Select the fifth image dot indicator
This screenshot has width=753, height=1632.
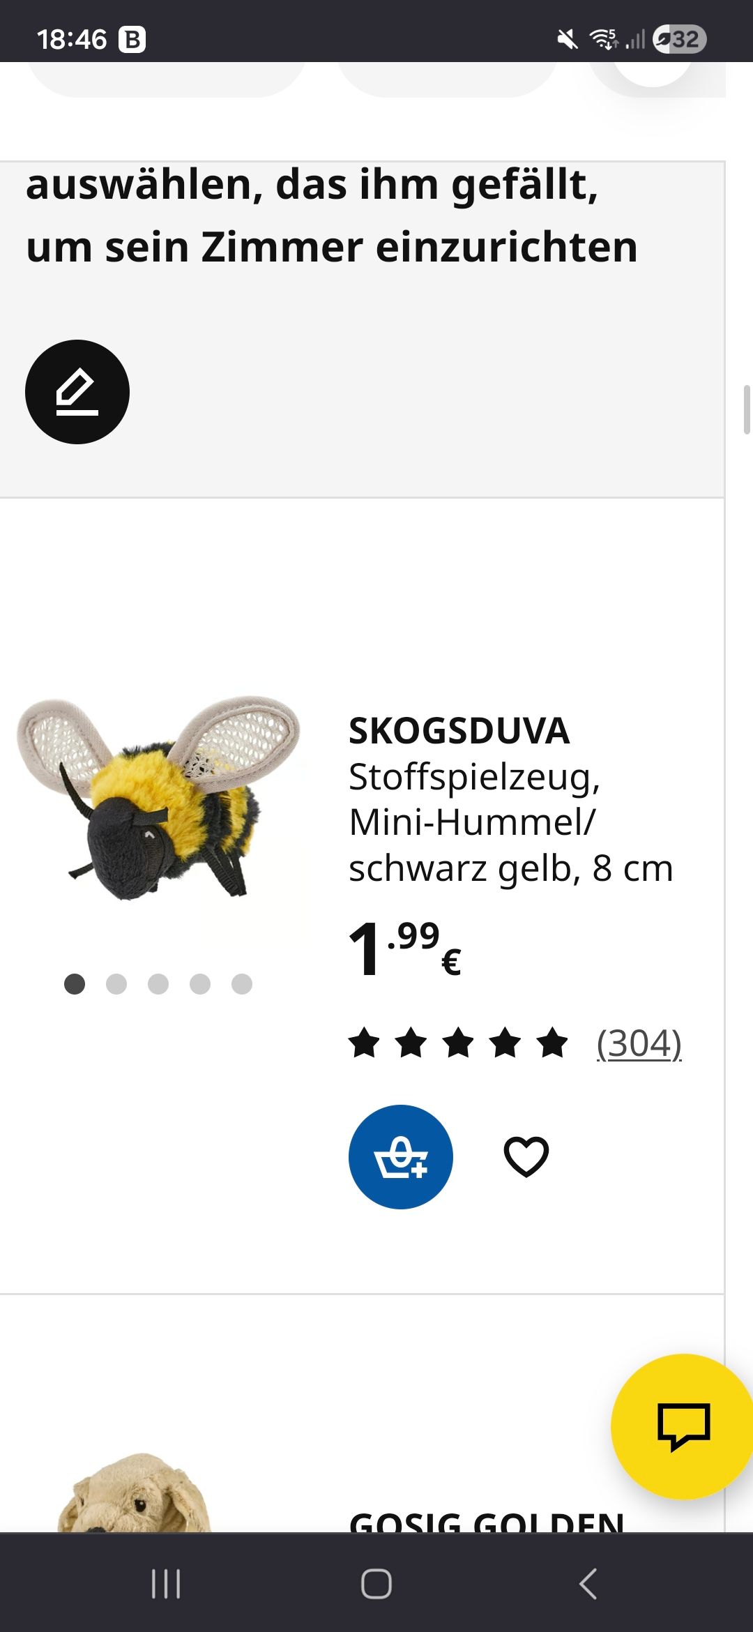242,984
